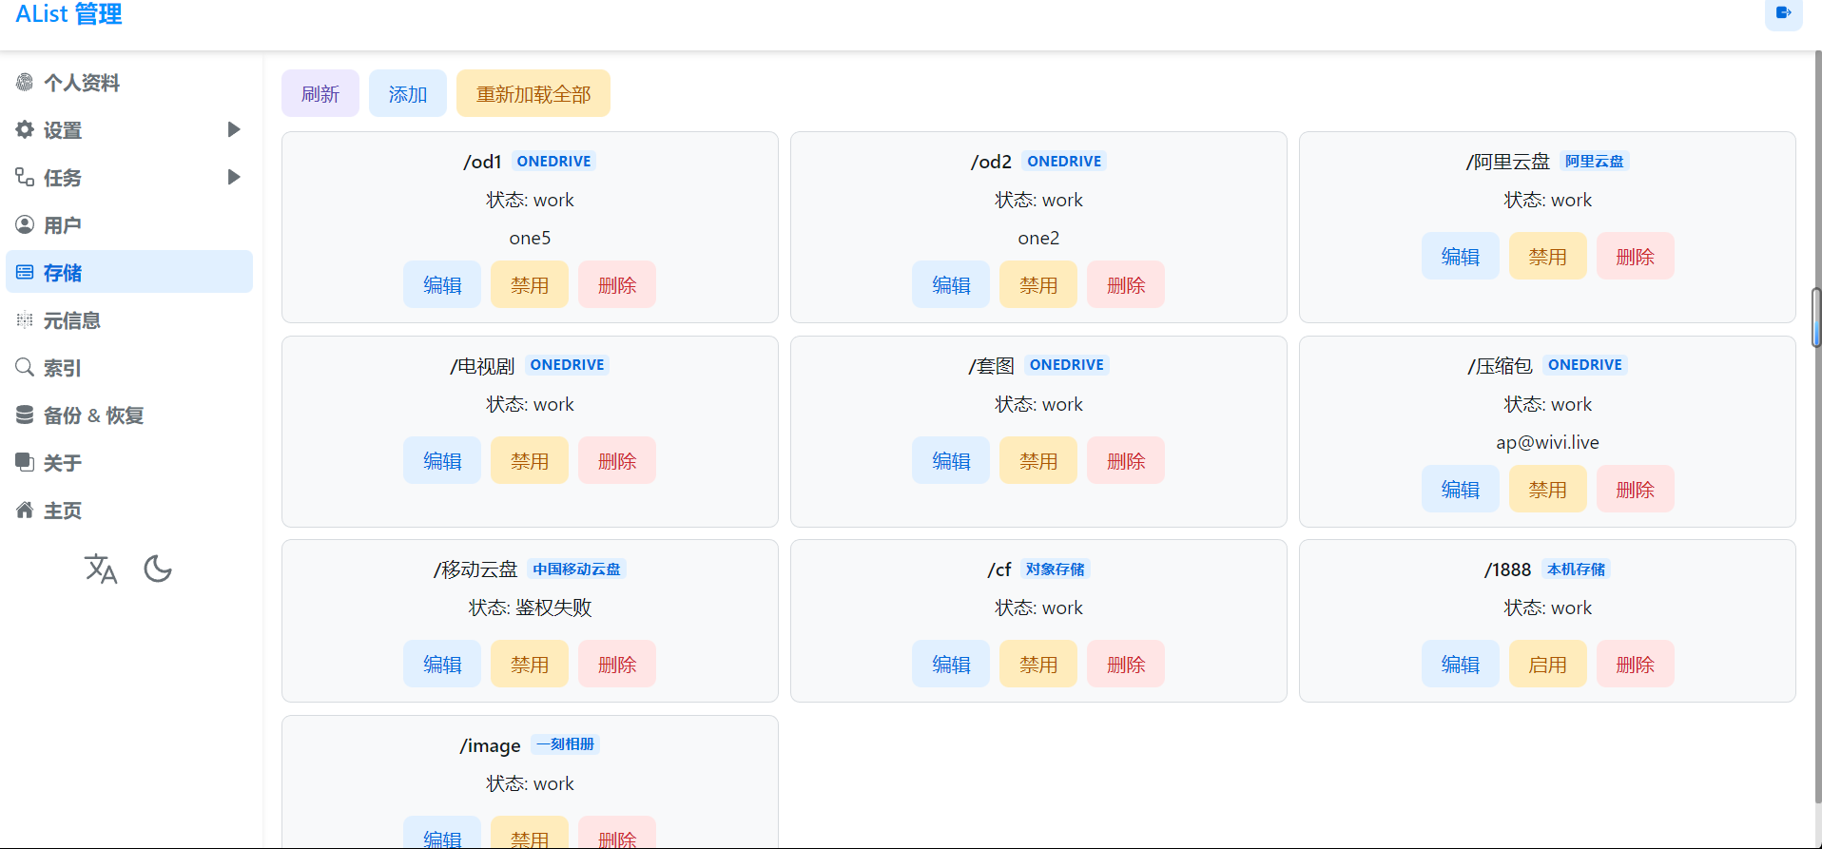The image size is (1822, 849).
Task: Click the 重新加载全部 button
Action: pos(533,93)
